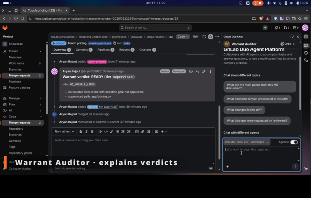
Task: Ask "What changes were requested by reviewers?"
Action: (257, 121)
